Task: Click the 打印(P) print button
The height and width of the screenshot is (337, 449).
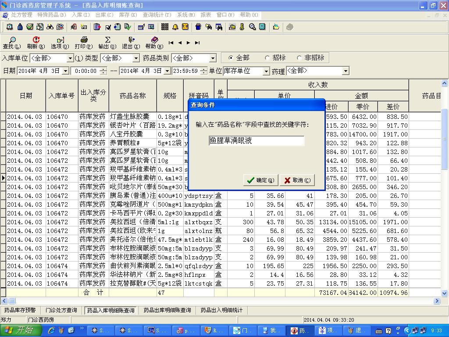Action: click(84, 43)
